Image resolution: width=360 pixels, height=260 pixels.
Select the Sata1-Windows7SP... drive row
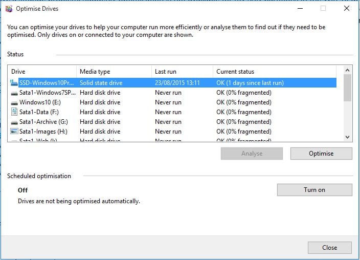tap(173, 93)
